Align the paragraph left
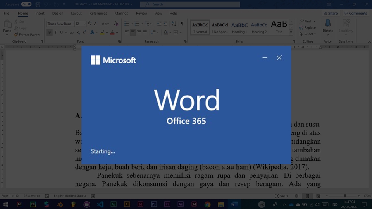 127,32
